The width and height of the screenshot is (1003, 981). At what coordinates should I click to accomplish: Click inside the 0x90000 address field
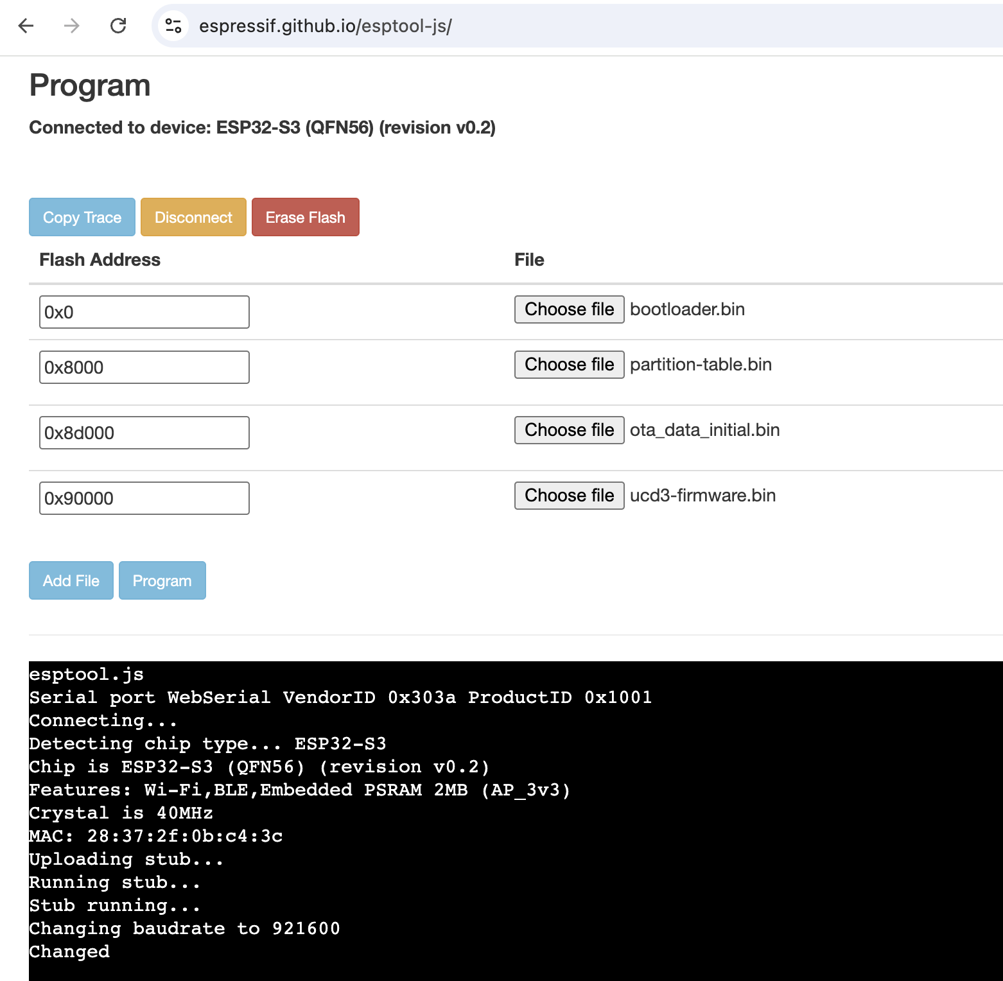[144, 498]
